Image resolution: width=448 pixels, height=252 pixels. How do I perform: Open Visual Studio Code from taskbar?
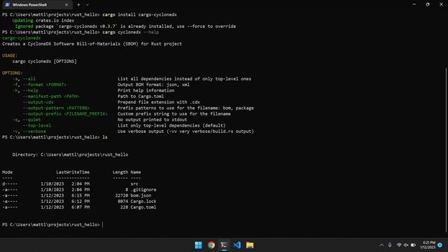click(x=237, y=245)
